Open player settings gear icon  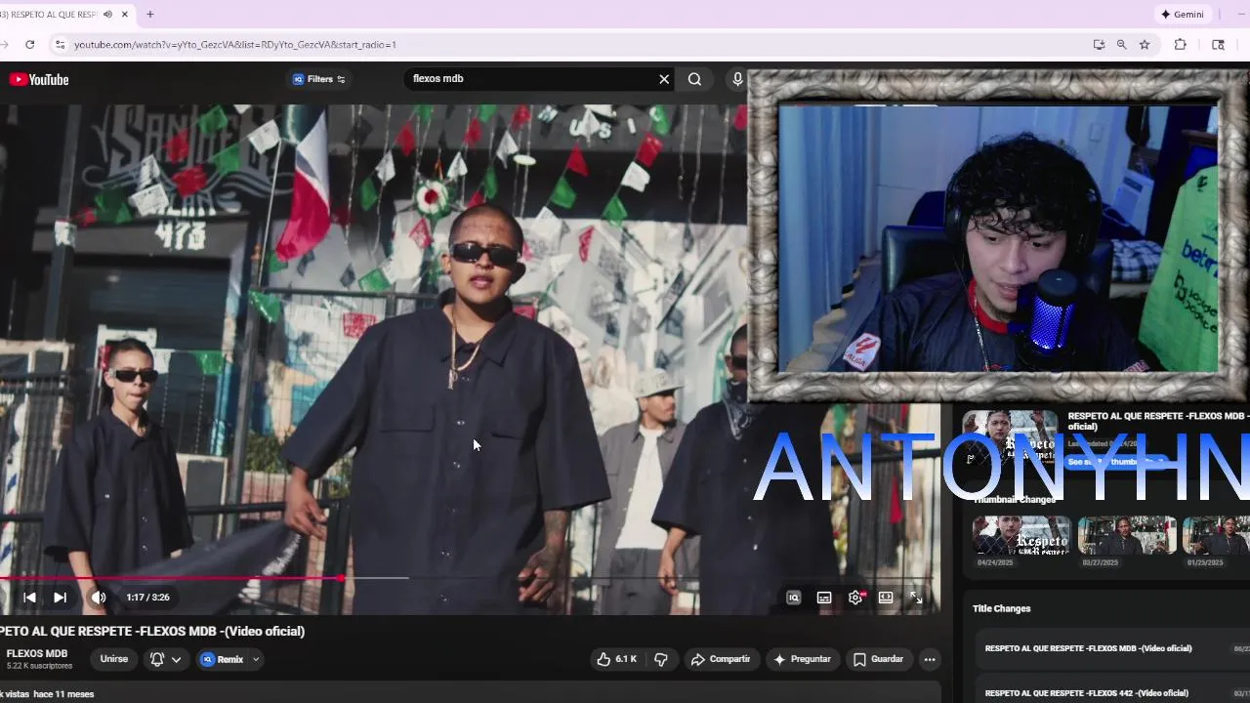point(855,598)
